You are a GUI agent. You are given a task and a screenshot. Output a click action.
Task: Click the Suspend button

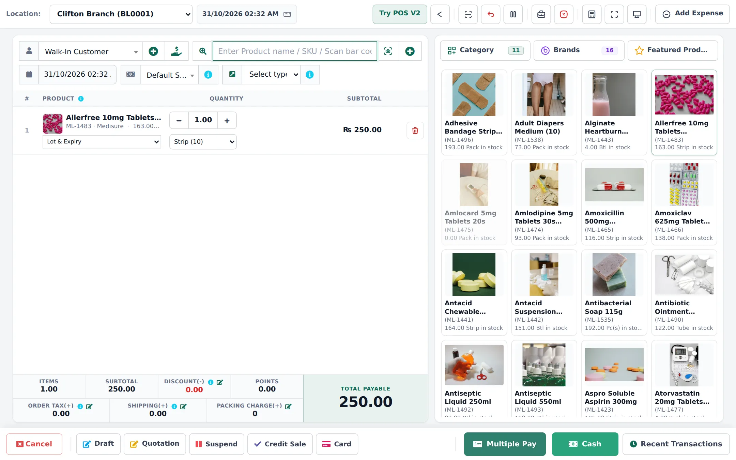click(216, 444)
